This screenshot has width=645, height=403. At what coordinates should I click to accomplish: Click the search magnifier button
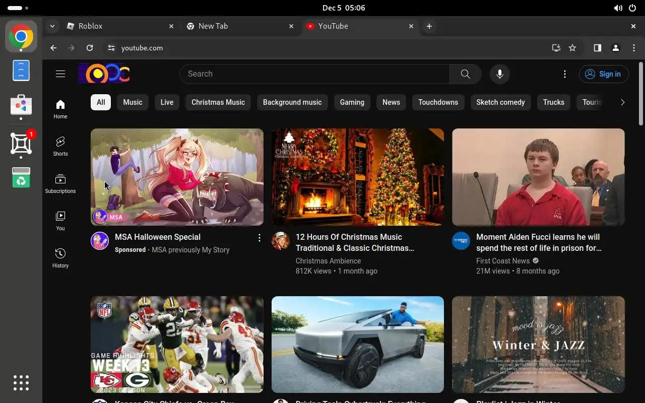466,74
